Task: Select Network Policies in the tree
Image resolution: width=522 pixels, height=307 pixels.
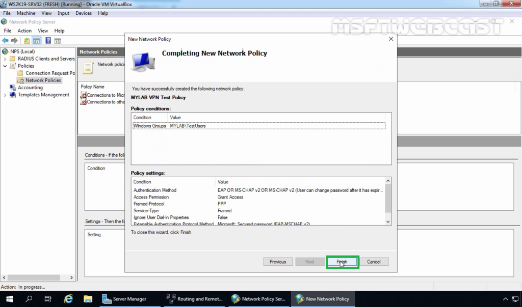Action: click(x=43, y=80)
